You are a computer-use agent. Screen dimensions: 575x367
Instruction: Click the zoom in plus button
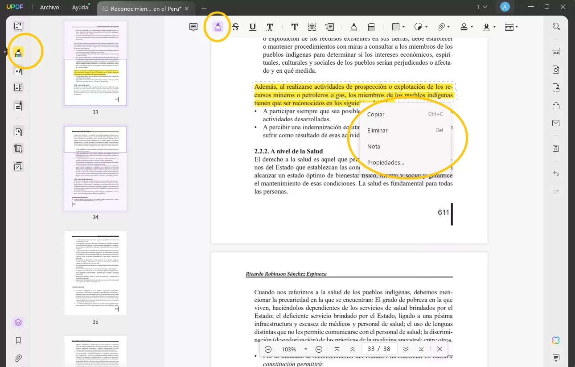(319, 349)
